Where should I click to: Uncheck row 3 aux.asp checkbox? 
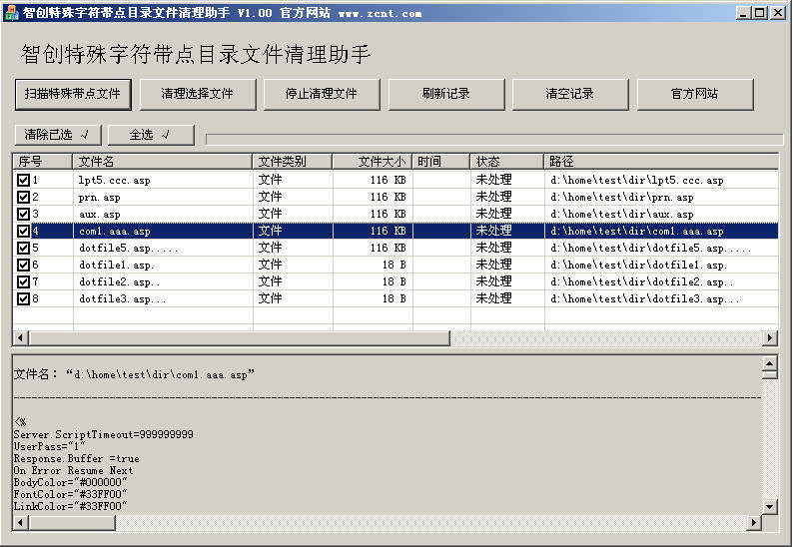point(23,214)
